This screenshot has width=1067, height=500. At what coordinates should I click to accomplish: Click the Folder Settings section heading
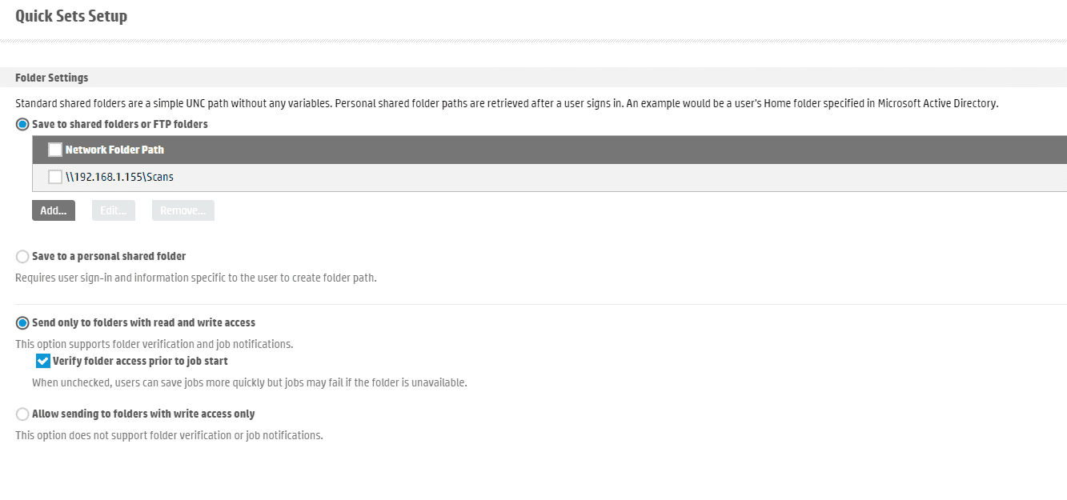[x=52, y=78]
